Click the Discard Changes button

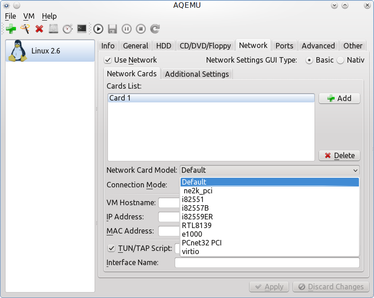331,287
